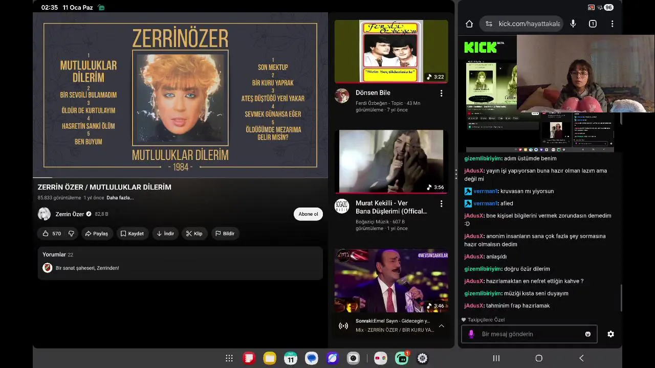Screen dimensions: 655x368
Task: Download video with İndir
Action: pyautogui.click(x=165, y=234)
